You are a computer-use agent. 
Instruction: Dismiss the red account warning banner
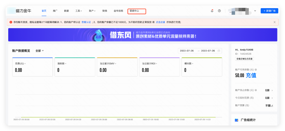point(274,22)
